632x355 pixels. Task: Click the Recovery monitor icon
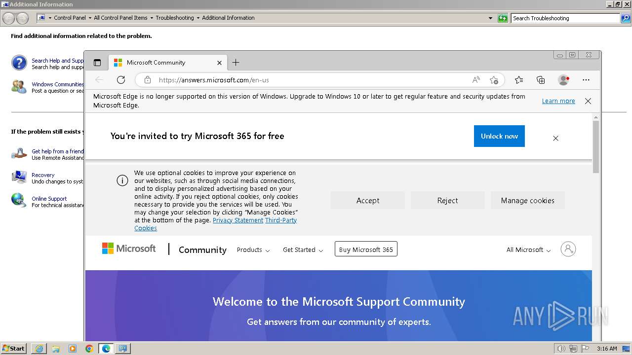19,177
